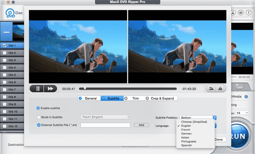
Task: Click the email contact icon
Action: pyautogui.click(x=241, y=13)
